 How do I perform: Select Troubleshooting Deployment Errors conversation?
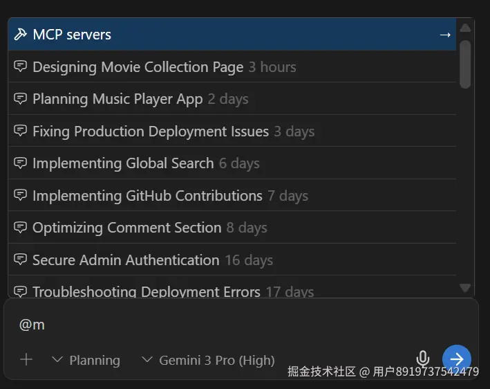point(147,291)
